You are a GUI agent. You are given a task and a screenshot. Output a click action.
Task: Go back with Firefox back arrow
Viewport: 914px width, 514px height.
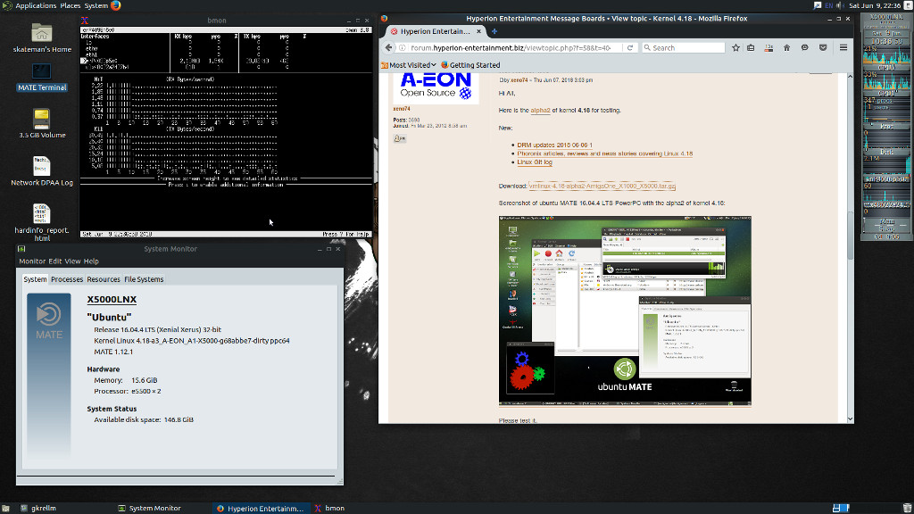click(x=389, y=48)
